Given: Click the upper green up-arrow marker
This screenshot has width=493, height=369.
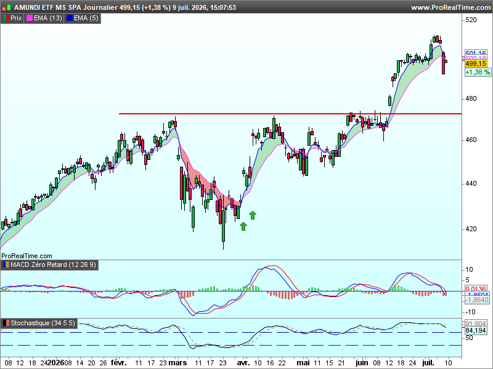Looking at the screenshot, I should click(x=253, y=215).
